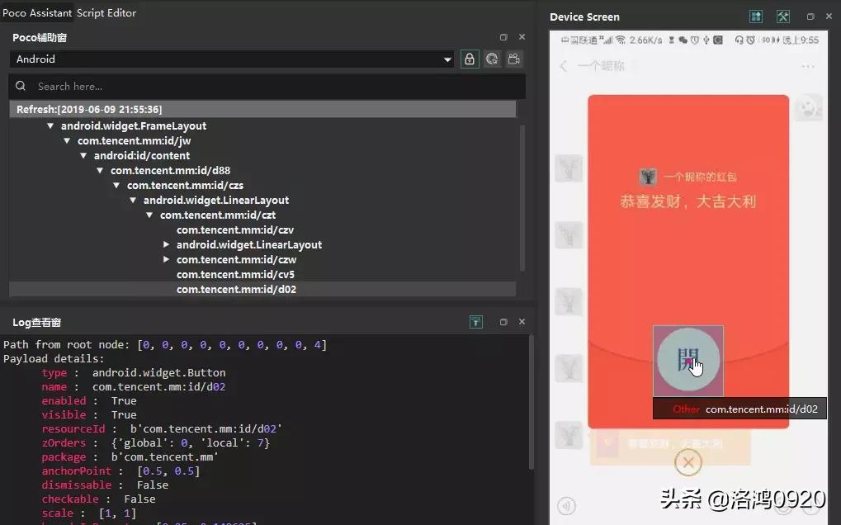Enable the log filter funnel icon

476,322
